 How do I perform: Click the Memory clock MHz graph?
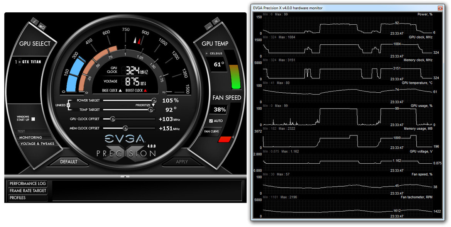coord(348,71)
